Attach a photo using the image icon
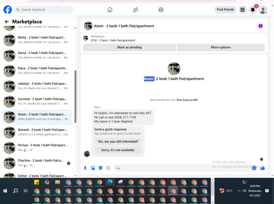 pos(93,168)
